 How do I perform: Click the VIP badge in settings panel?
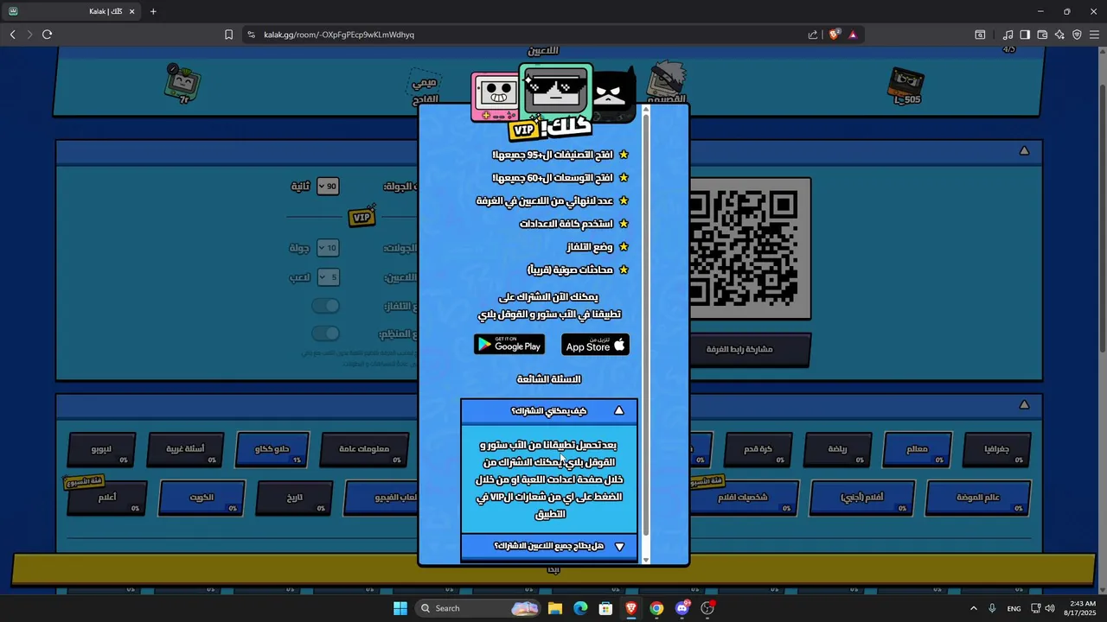coord(362,216)
